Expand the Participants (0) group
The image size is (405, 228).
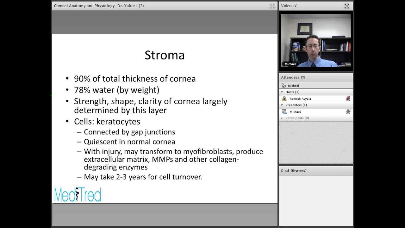282,118
